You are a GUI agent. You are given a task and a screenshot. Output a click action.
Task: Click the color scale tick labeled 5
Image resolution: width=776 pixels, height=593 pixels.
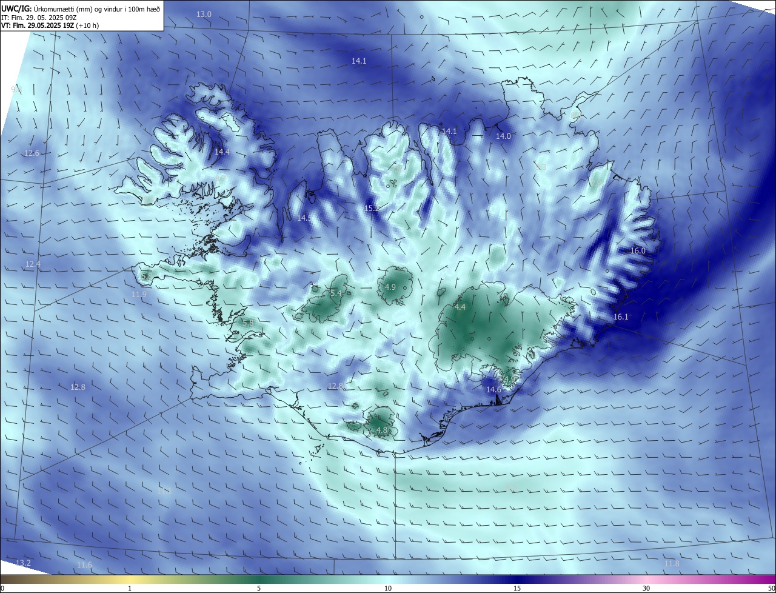(259, 588)
